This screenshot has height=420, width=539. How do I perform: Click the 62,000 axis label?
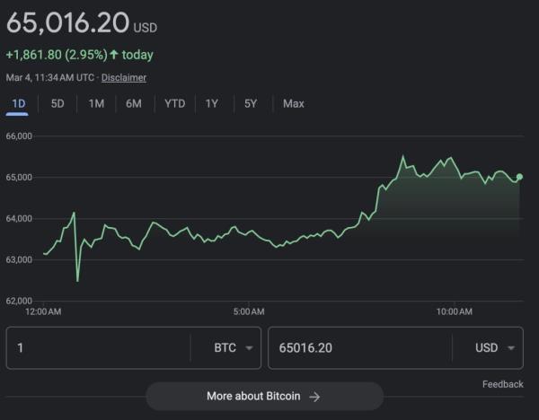[x=19, y=301]
